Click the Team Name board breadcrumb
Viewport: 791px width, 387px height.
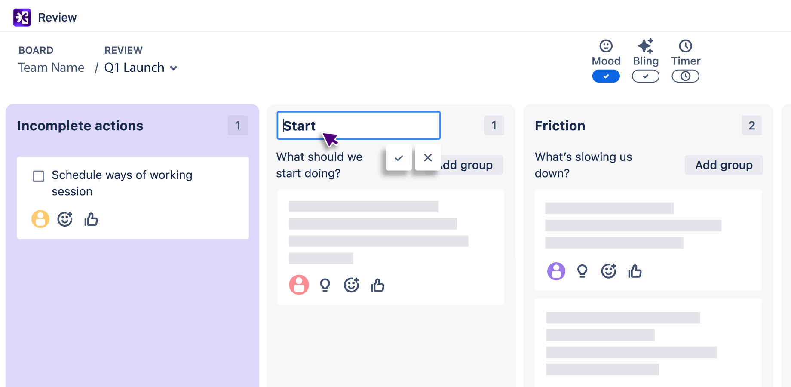[51, 68]
